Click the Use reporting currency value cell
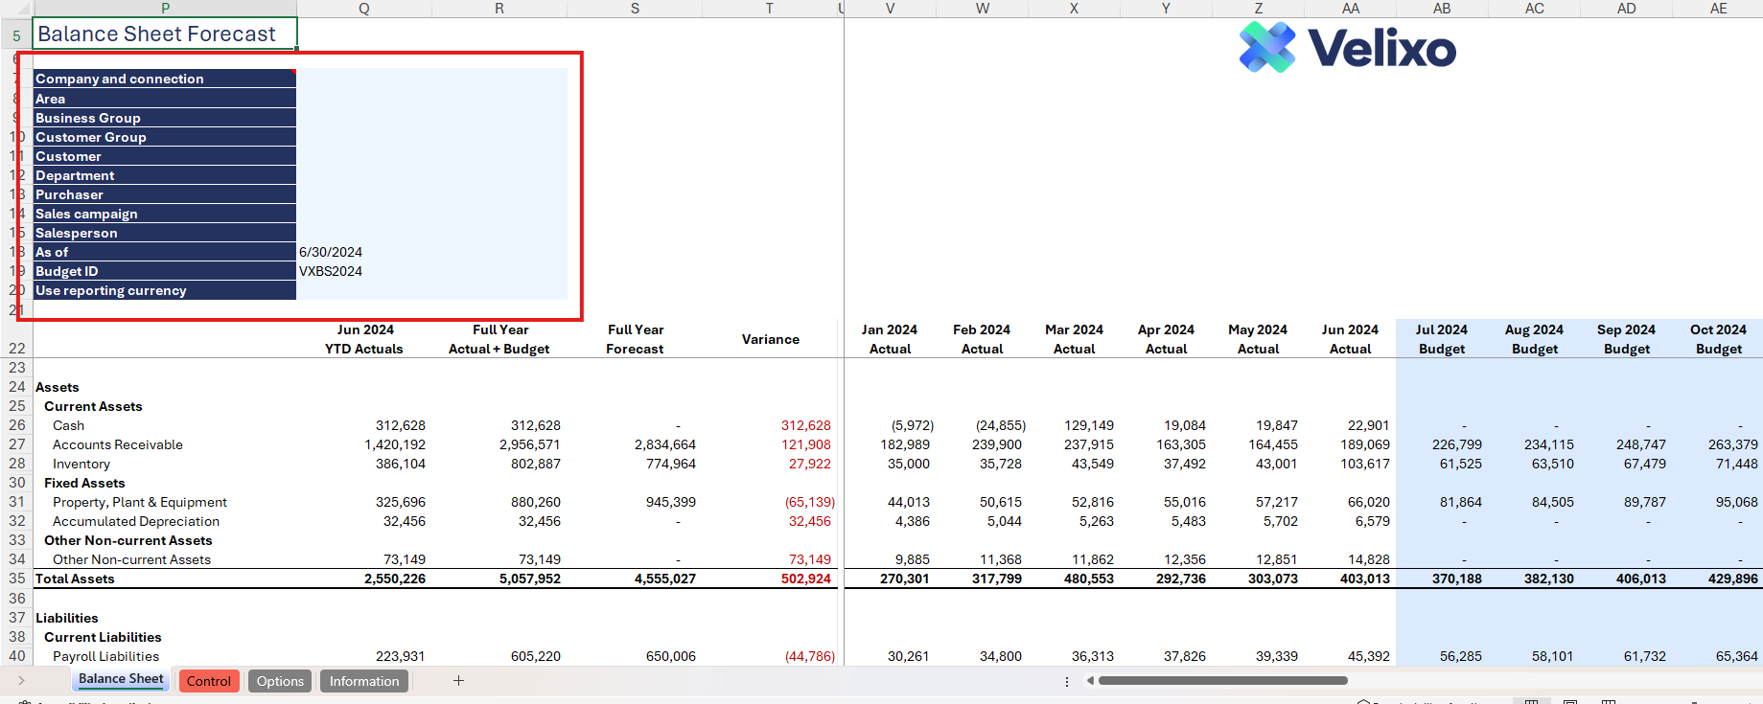 tap(430, 290)
